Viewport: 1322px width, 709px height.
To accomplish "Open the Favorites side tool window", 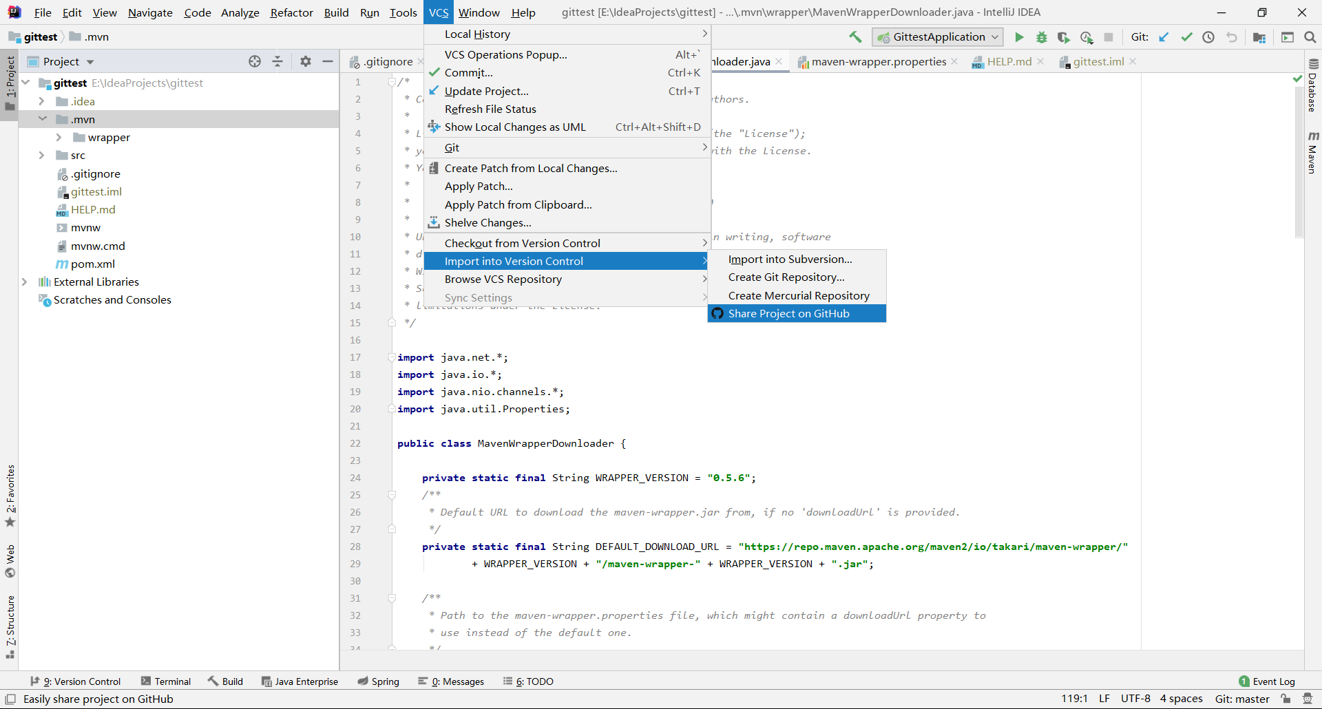I will point(10,496).
